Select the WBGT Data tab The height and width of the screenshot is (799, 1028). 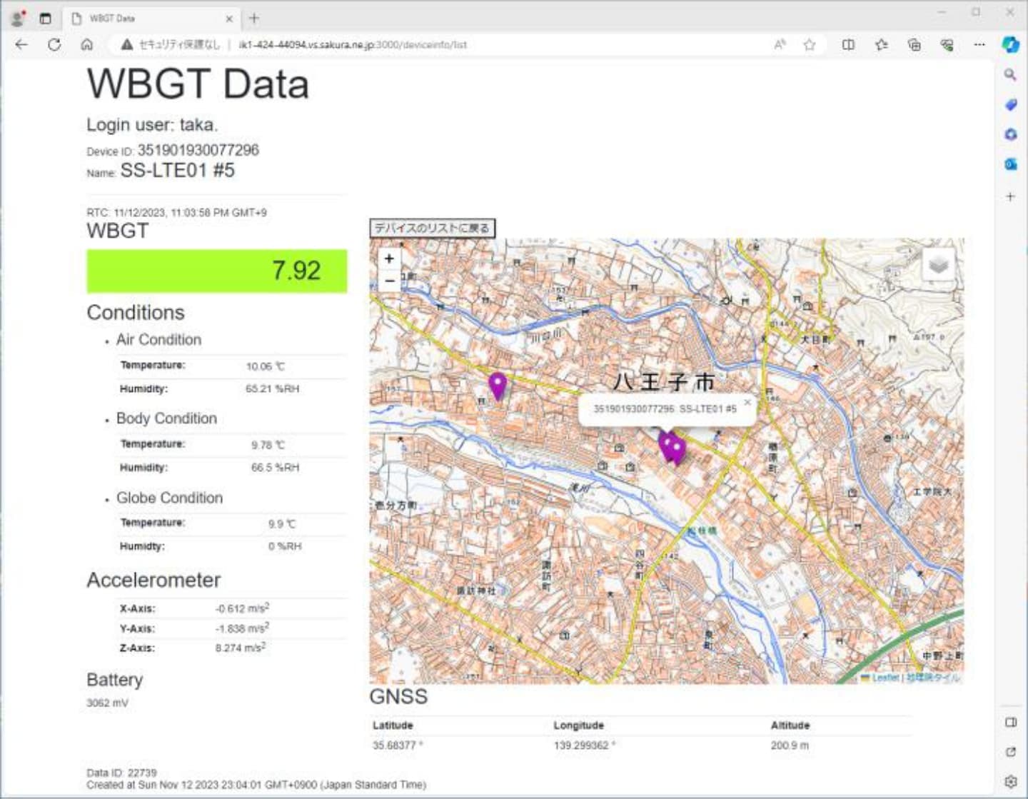click(143, 19)
